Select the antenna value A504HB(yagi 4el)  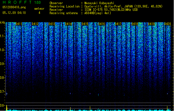click(x=98, y=13)
